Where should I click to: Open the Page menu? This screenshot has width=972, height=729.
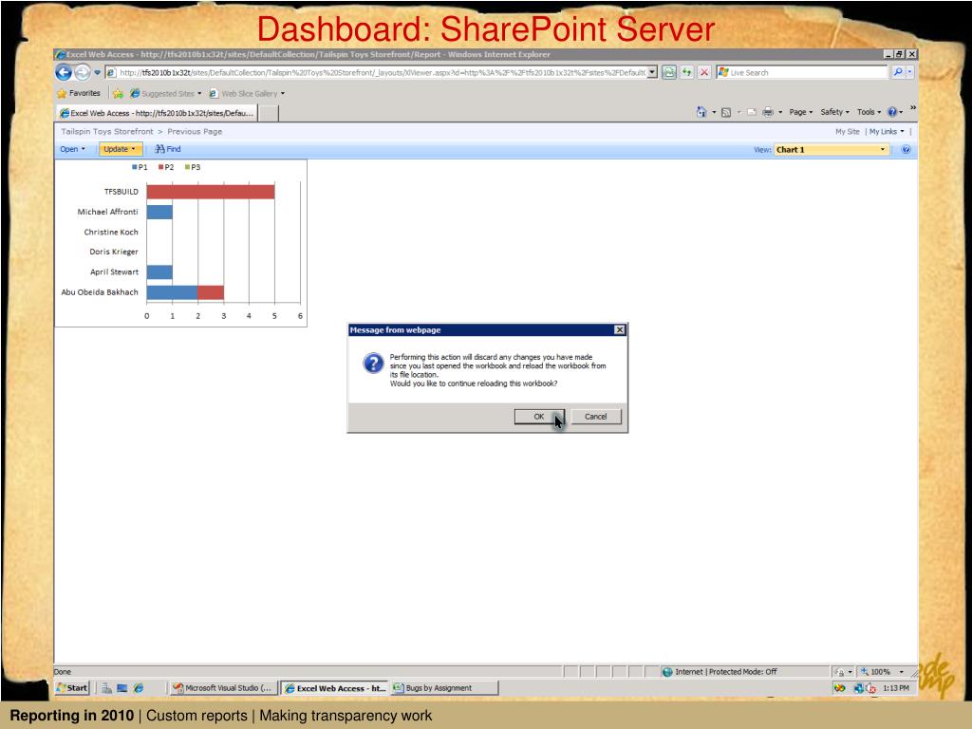coord(800,112)
